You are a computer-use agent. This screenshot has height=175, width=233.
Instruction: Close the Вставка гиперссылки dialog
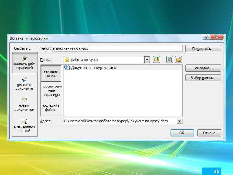217,37
